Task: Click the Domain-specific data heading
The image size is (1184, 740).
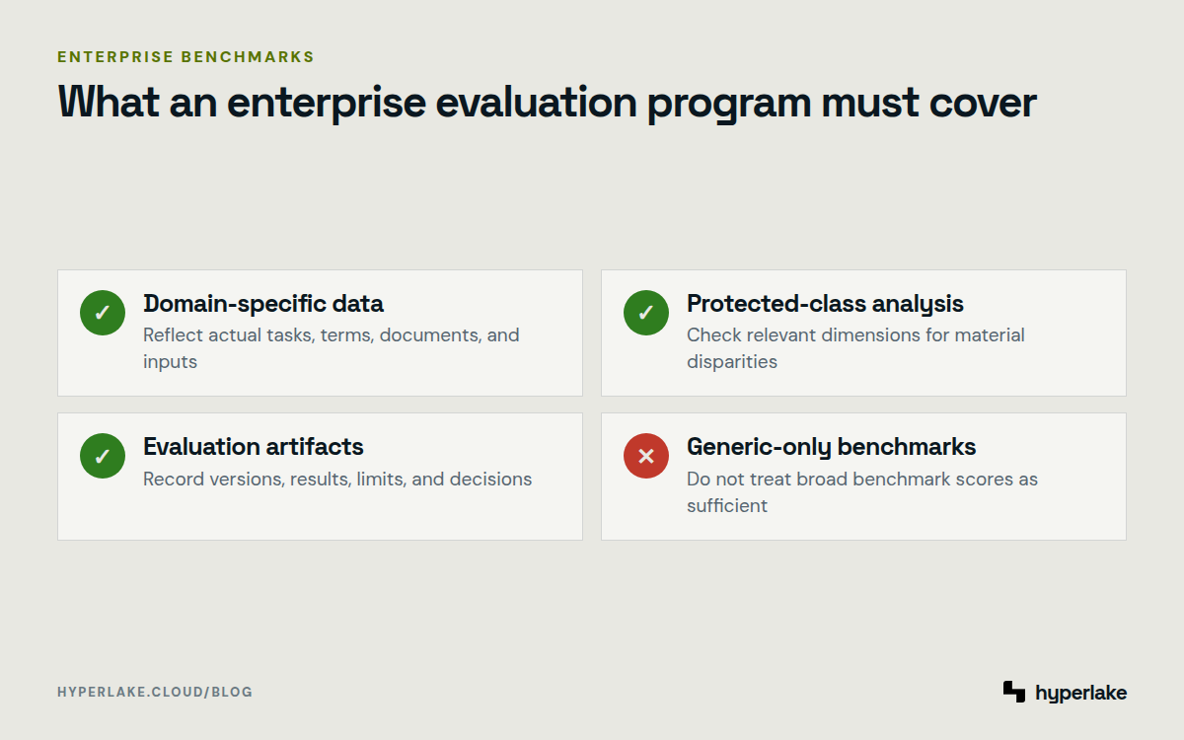Action: point(263,303)
